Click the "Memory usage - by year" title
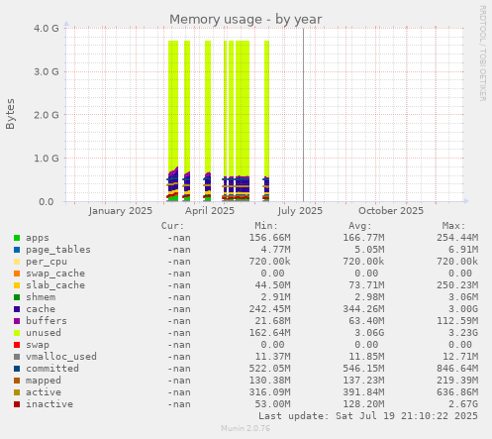Viewport: 492px width, 439px height. click(x=246, y=20)
